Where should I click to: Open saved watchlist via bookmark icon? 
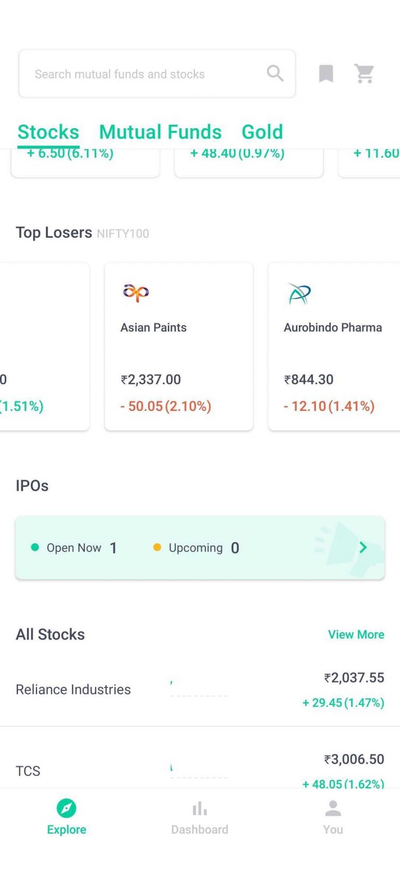pyautogui.click(x=326, y=73)
